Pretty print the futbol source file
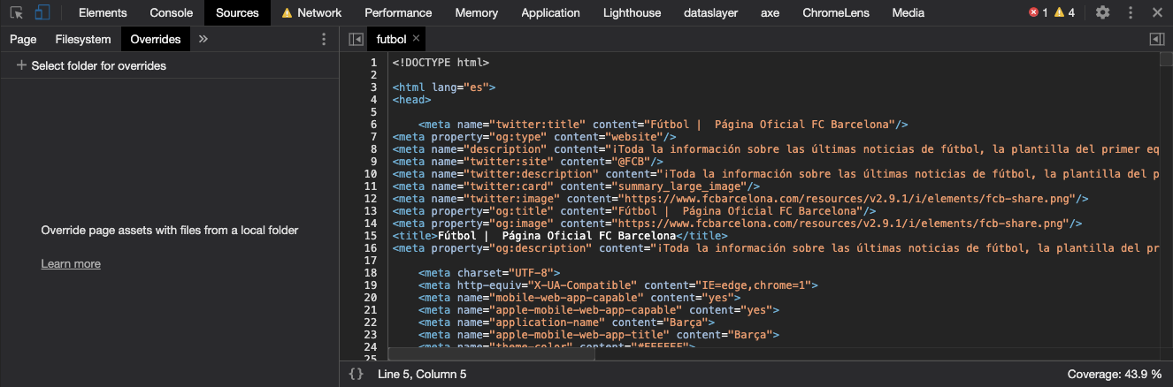1173x387 pixels. [x=356, y=374]
